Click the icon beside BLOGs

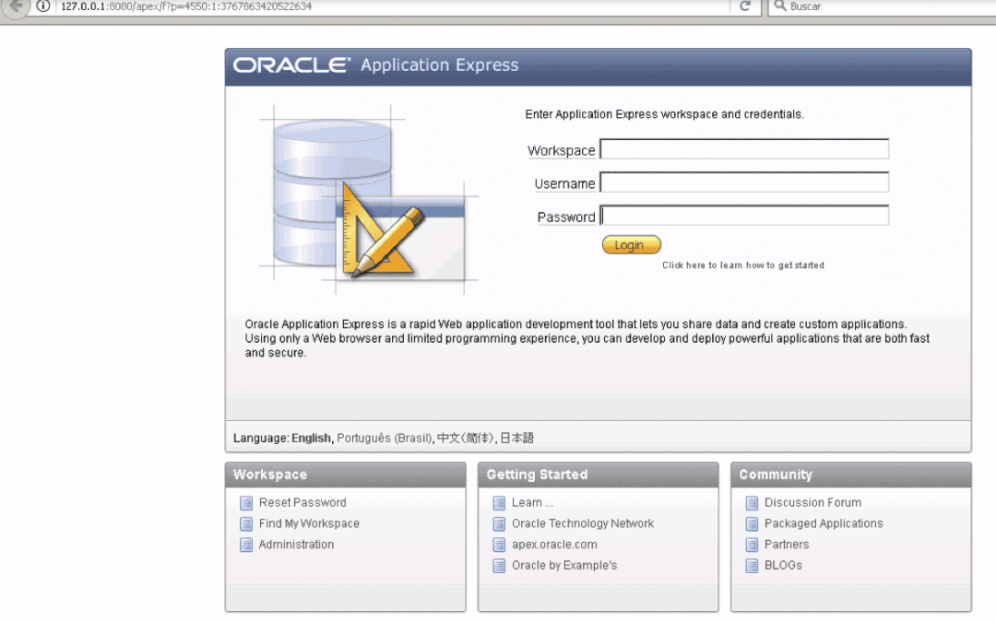pyautogui.click(x=753, y=566)
